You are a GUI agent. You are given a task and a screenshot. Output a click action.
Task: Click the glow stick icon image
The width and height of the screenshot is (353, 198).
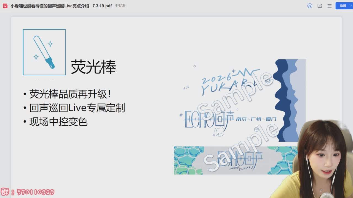tap(44, 52)
